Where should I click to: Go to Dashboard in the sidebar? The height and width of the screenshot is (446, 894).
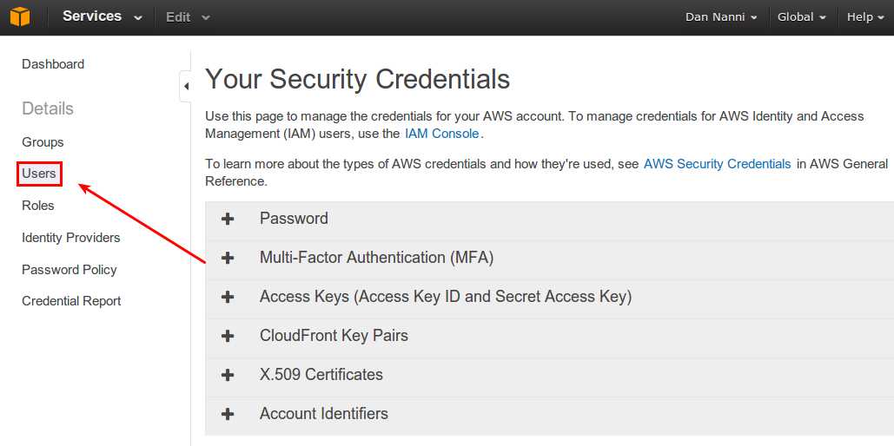click(x=53, y=64)
